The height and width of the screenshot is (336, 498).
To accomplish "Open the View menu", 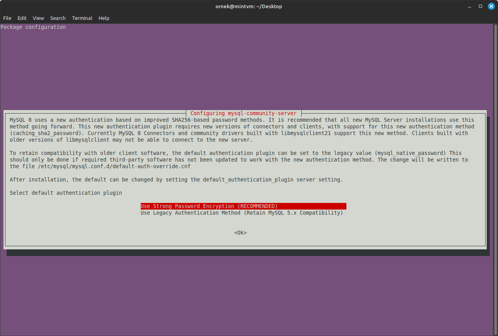I will click(x=38, y=18).
